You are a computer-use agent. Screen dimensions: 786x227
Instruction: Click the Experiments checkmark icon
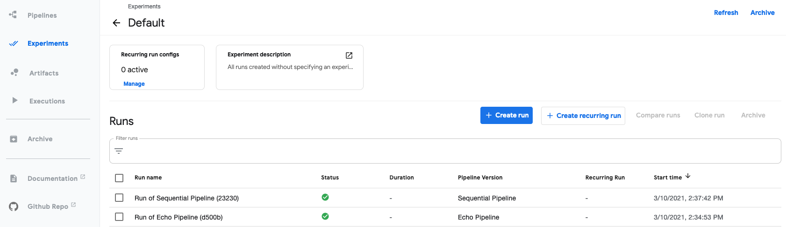[x=14, y=43]
